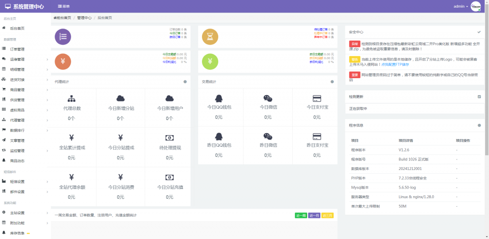The width and height of the screenshot is (489, 239).
Task: Toggle the 交易统计 panel dot
Action: (x=332, y=81)
